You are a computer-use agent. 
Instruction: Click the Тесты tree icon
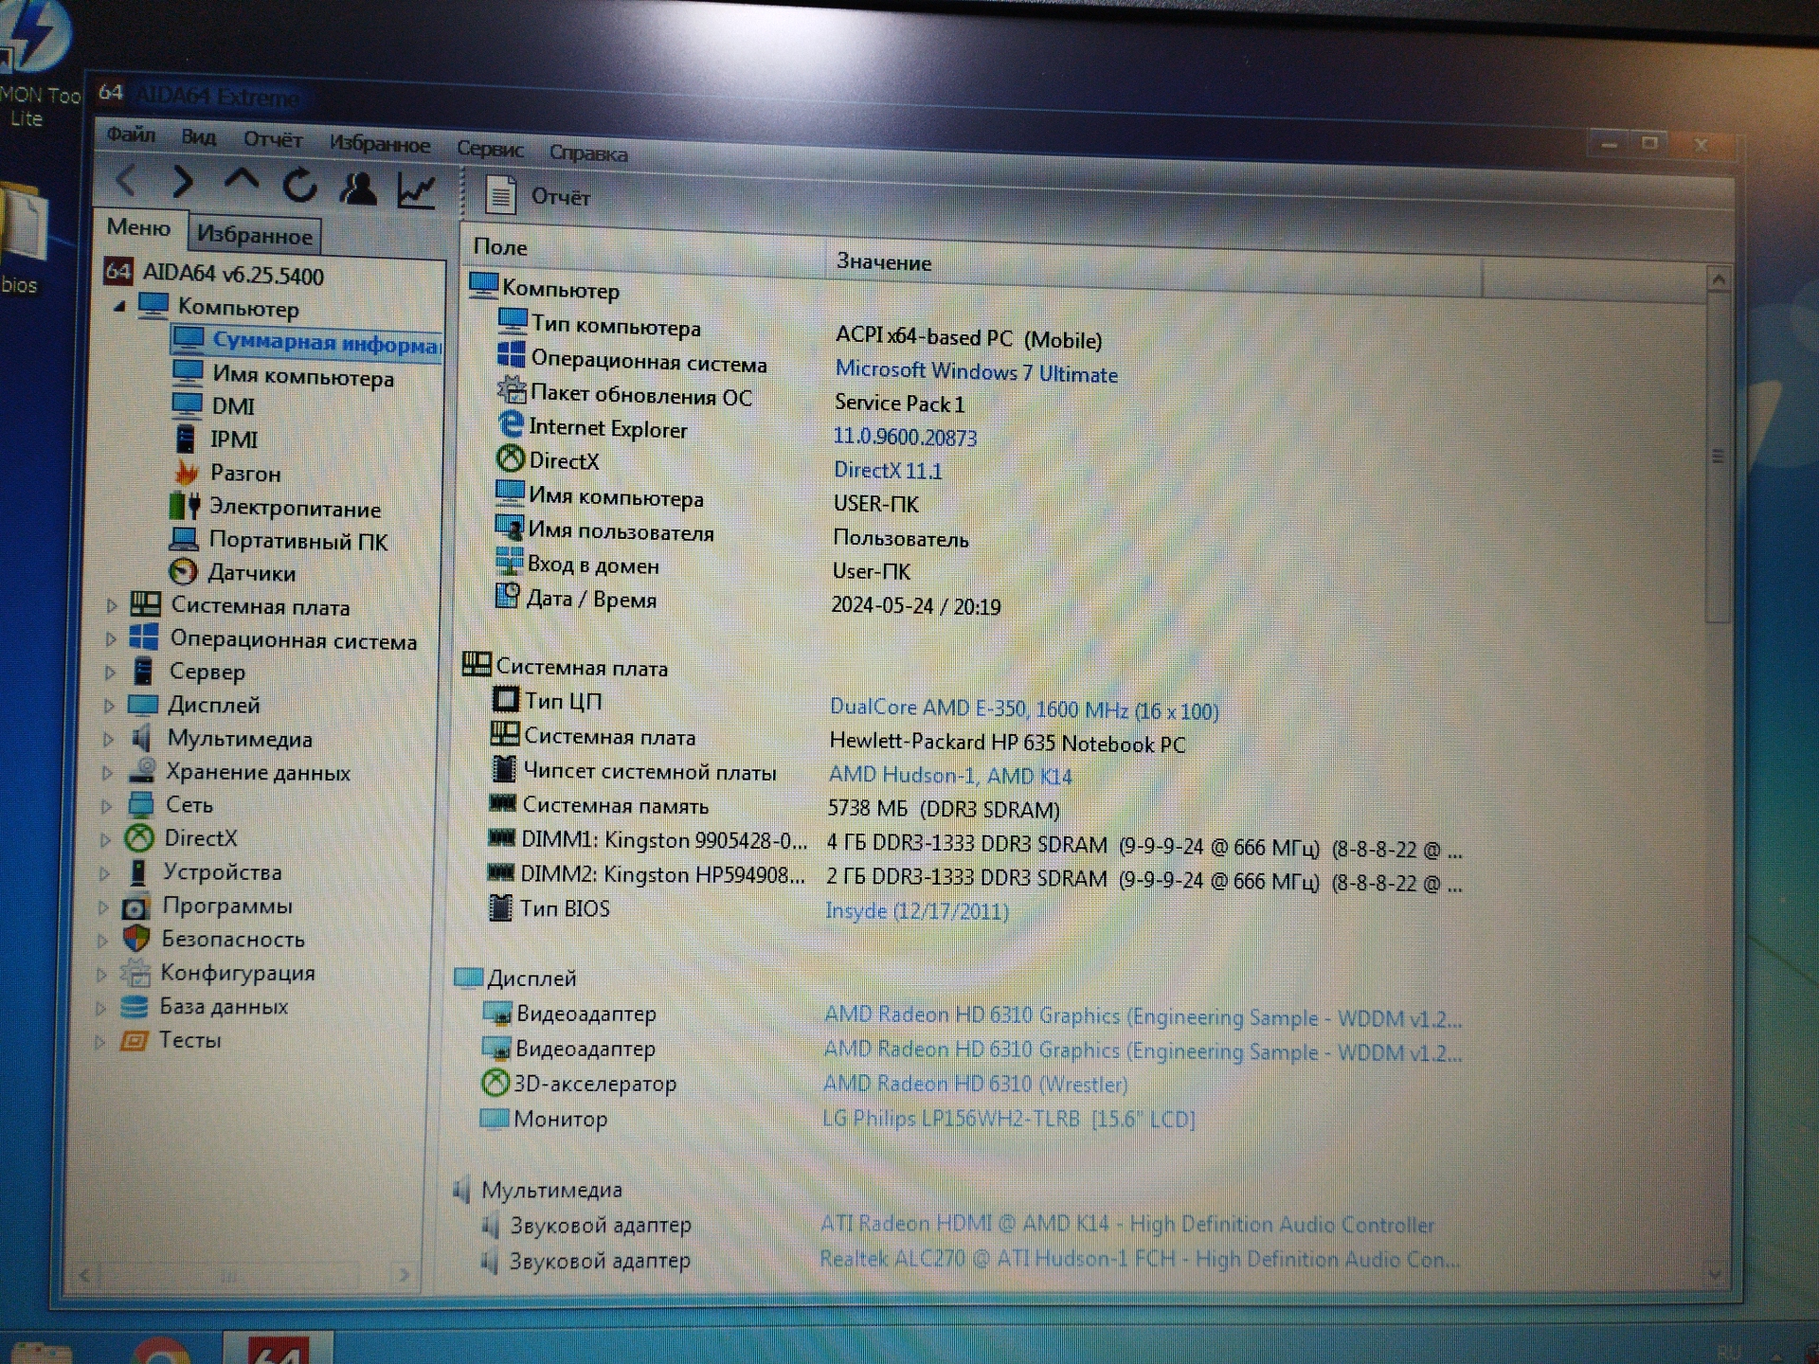(x=134, y=1040)
